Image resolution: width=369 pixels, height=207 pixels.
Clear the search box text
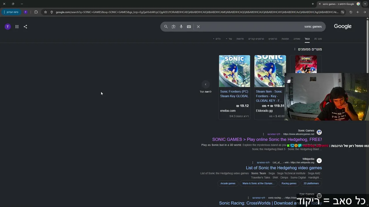198,26
